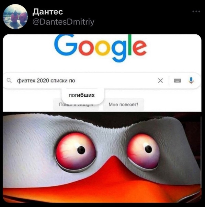Viewport: 205px width, 207px height.
Task: Click the magnifying glass search icon
Action: pos(9,81)
